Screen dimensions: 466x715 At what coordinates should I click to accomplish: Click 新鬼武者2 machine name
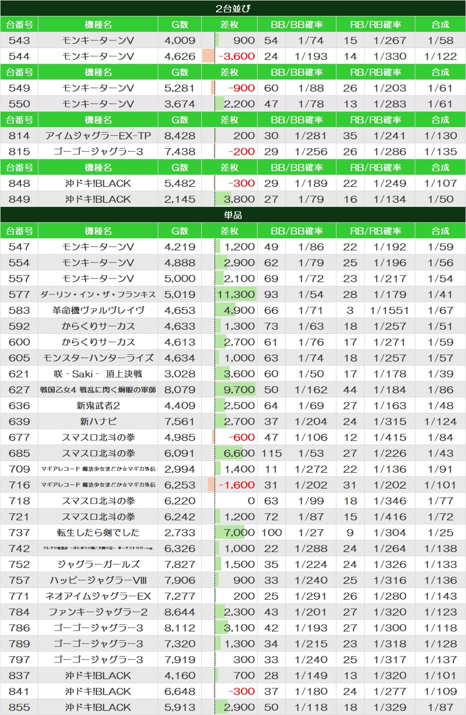click(98, 406)
